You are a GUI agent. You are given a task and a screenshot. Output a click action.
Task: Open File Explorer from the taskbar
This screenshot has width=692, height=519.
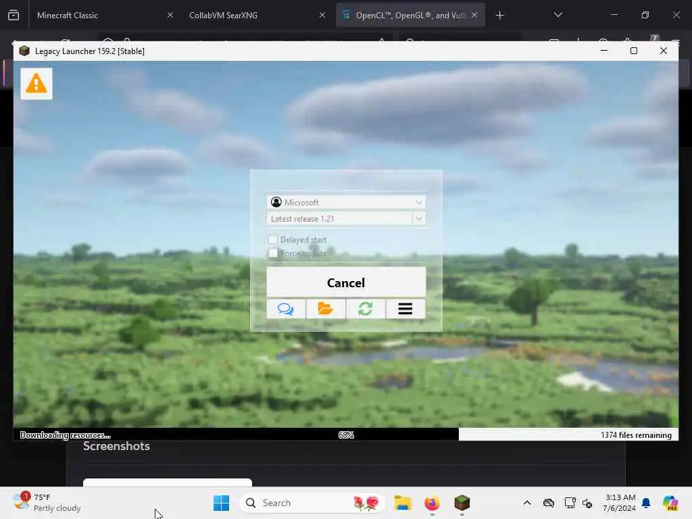click(403, 503)
